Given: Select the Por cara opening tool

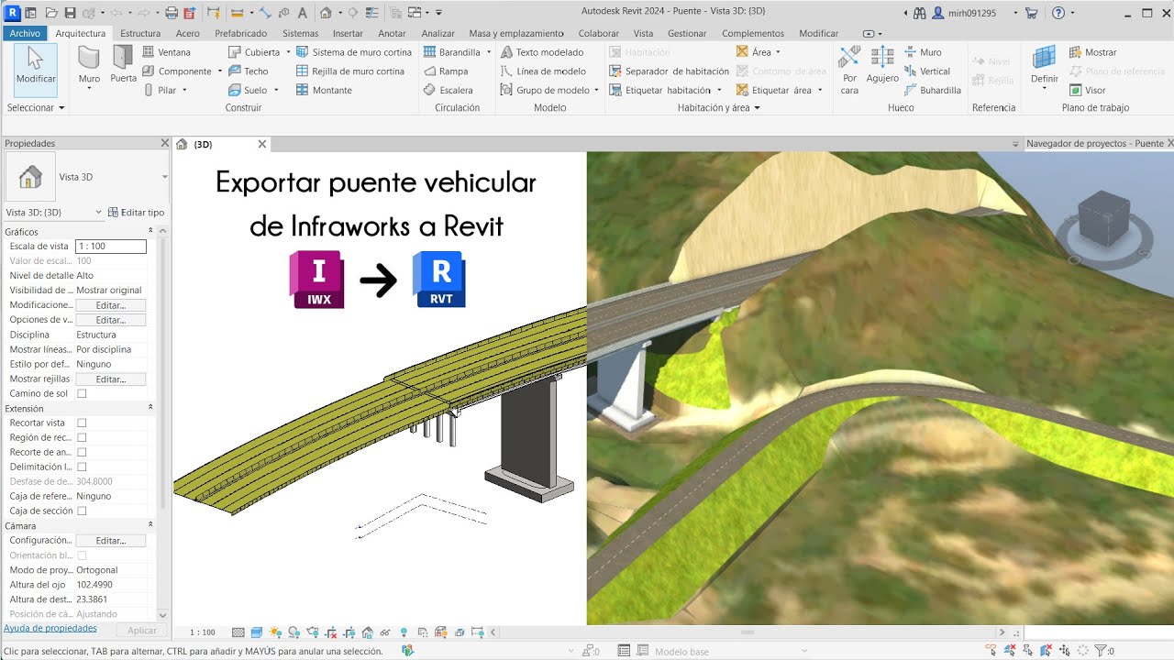Looking at the screenshot, I should pyautogui.click(x=849, y=70).
